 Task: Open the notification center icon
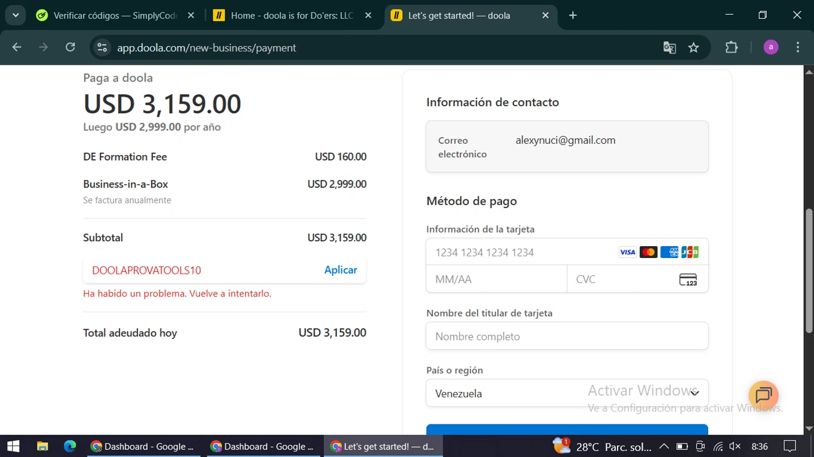coord(790,446)
